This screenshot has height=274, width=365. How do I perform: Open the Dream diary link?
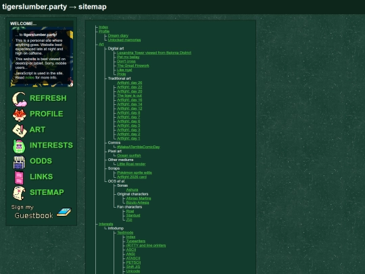[x=118, y=36]
